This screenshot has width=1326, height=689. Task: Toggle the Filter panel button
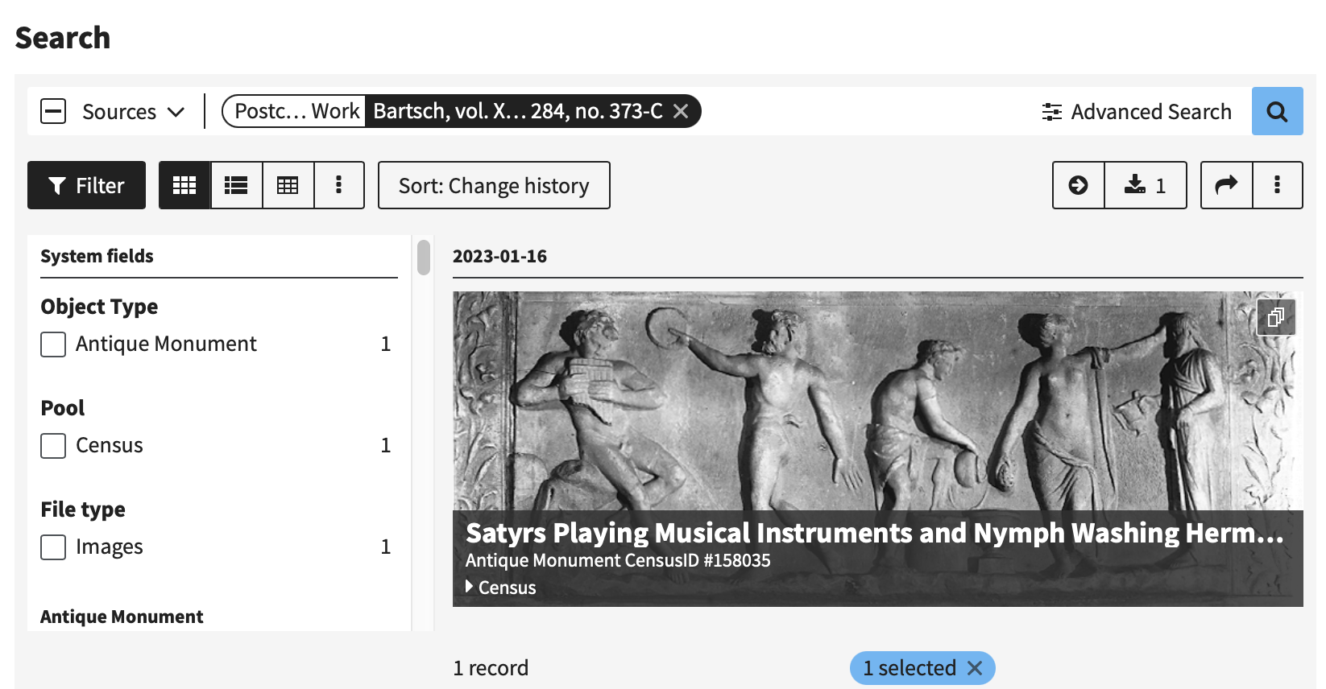(x=86, y=185)
